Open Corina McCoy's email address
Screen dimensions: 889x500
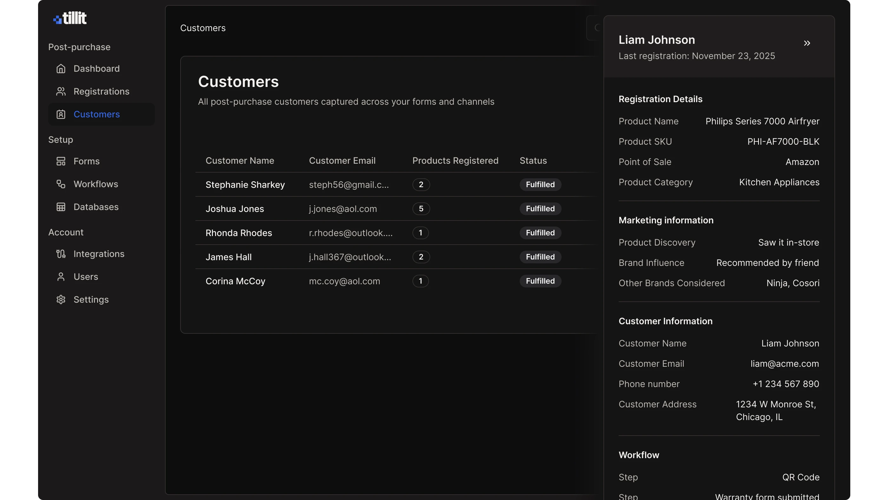tap(344, 281)
